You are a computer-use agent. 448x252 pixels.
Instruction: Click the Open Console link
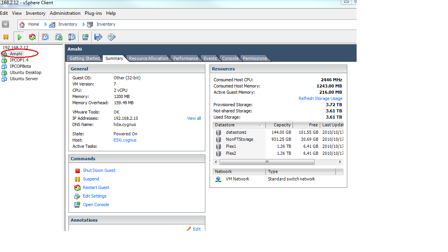(96, 205)
